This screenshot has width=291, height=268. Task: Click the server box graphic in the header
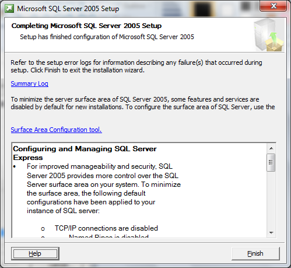269,35
